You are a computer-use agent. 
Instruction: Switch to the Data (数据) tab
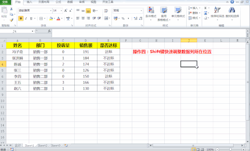[x=70, y=2]
